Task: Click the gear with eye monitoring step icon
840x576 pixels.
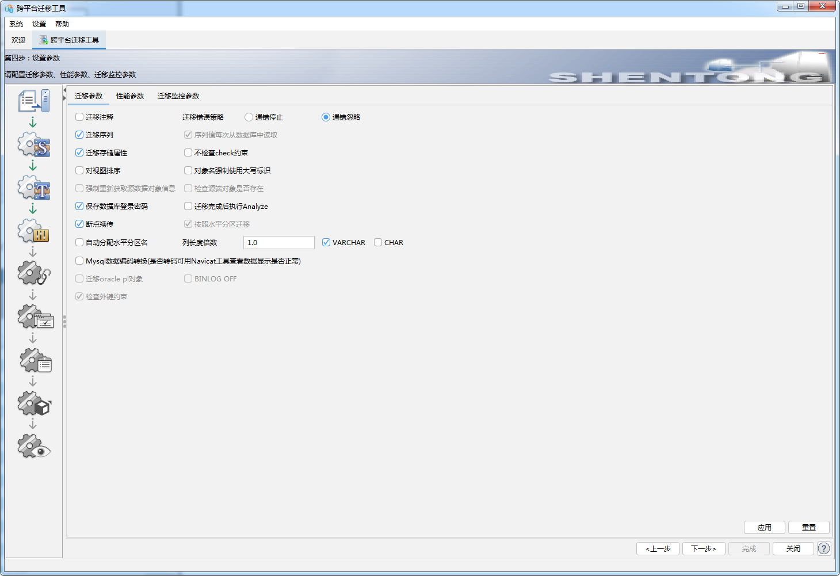Action: pyautogui.click(x=34, y=447)
